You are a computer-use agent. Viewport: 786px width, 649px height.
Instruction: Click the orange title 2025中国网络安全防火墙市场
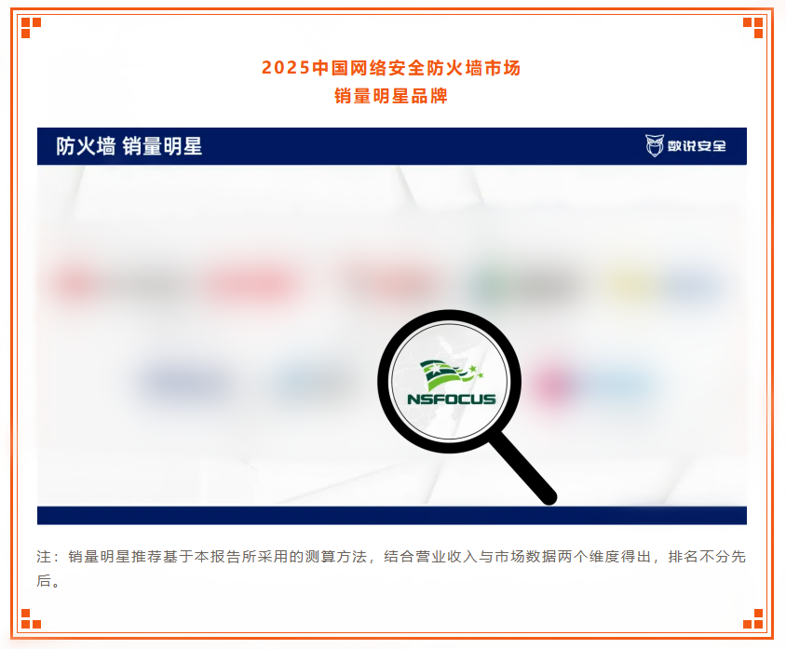391,68
